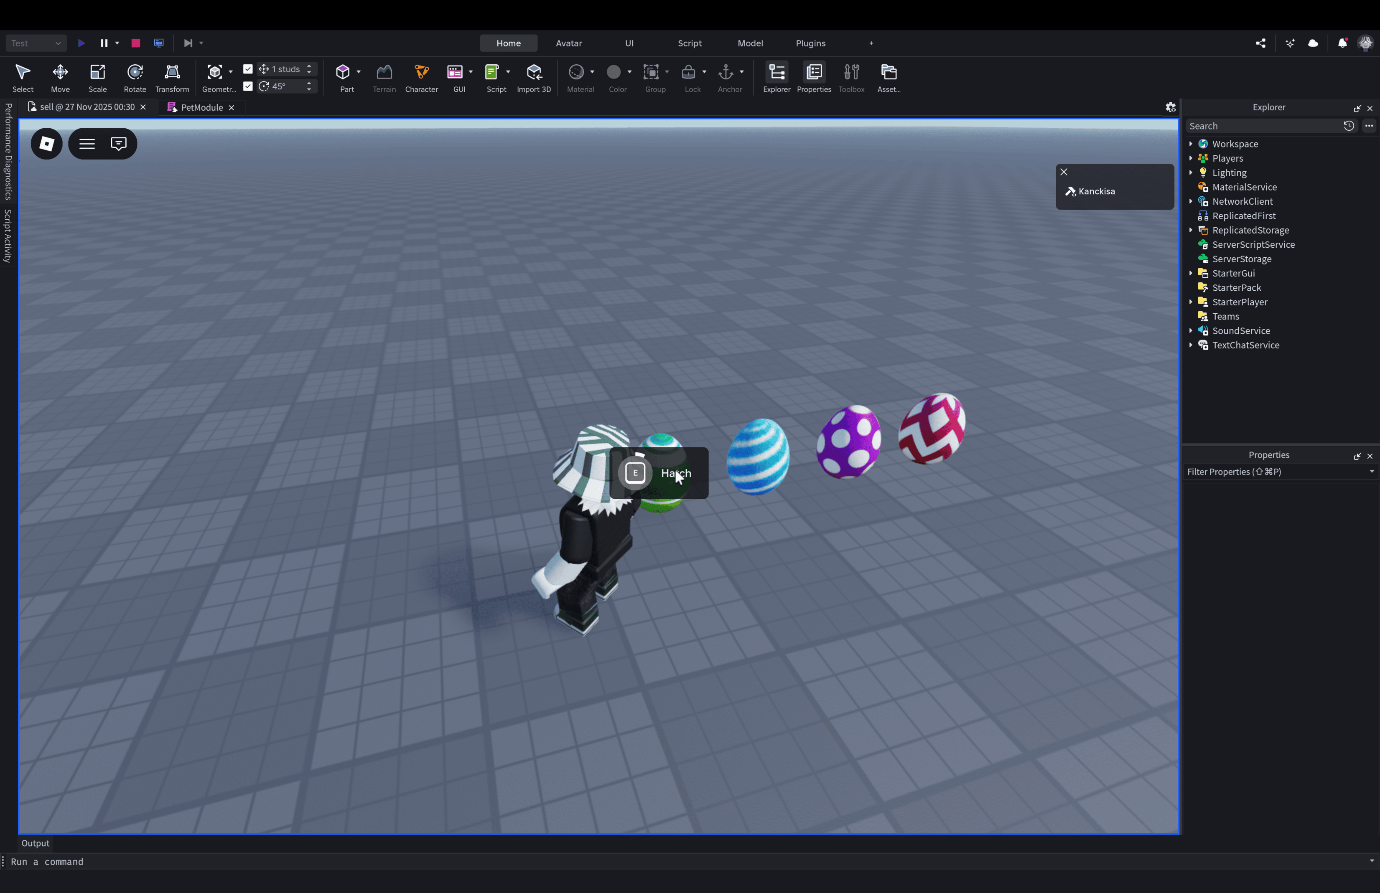The image size is (1380, 893).
Task: Toggle the Properties panel button
Action: point(814,77)
